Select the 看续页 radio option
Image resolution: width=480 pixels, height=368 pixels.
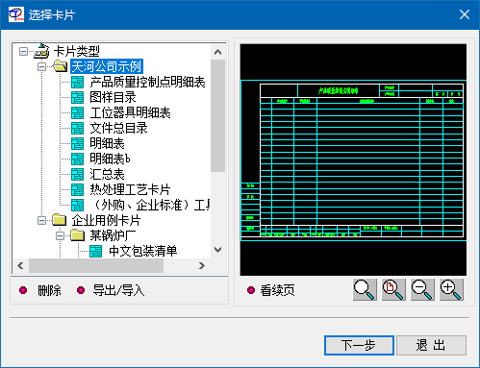251,290
